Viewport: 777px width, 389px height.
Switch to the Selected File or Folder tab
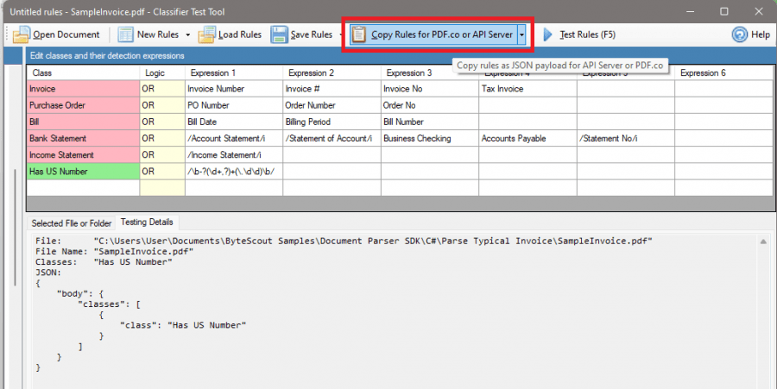point(72,223)
